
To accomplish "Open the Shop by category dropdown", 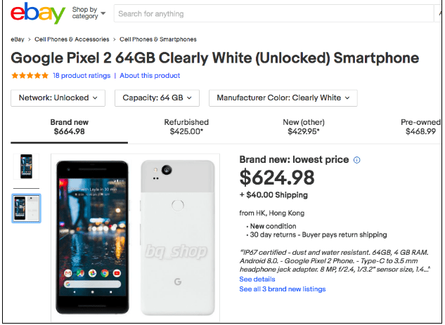I will pos(89,13).
